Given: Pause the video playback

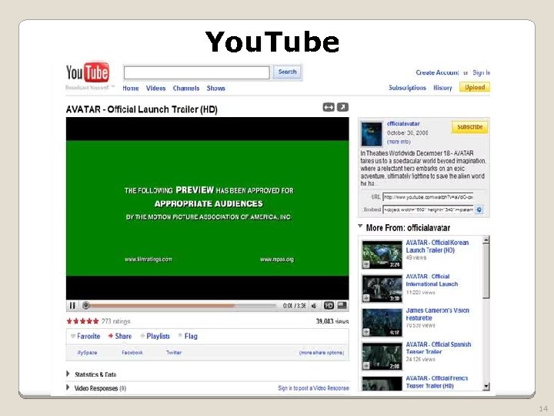Looking at the screenshot, I should click(x=72, y=305).
